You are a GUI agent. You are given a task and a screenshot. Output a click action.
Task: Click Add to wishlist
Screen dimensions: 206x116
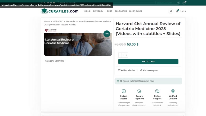[x=126, y=70]
